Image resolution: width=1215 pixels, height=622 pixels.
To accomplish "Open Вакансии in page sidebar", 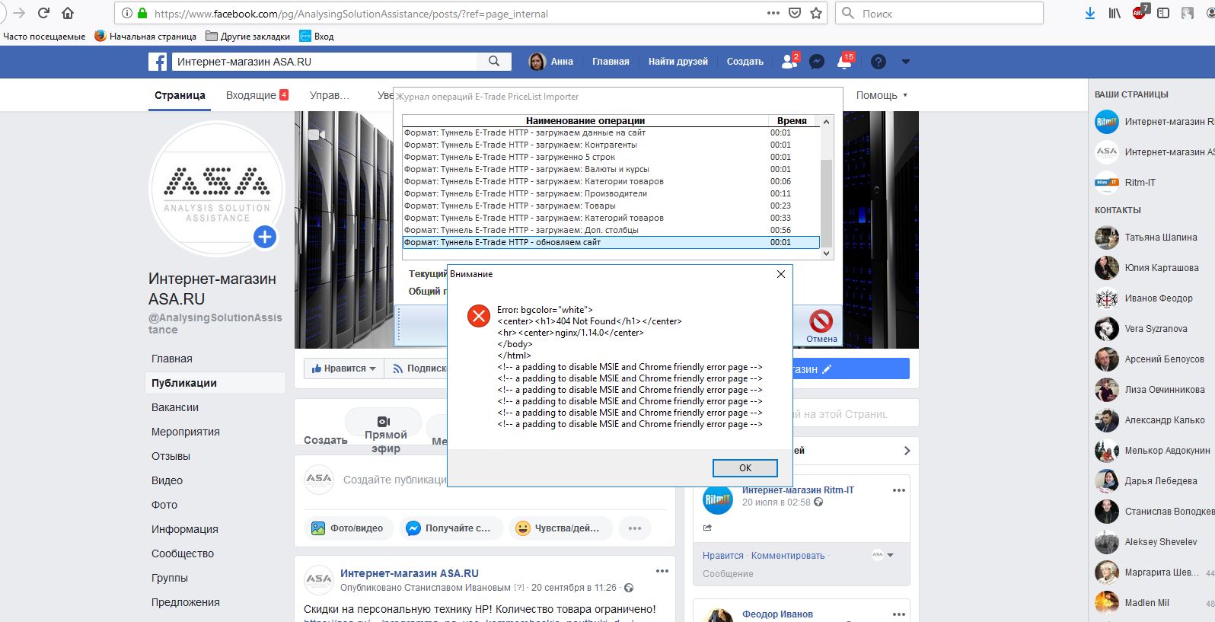I will coord(175,407).
